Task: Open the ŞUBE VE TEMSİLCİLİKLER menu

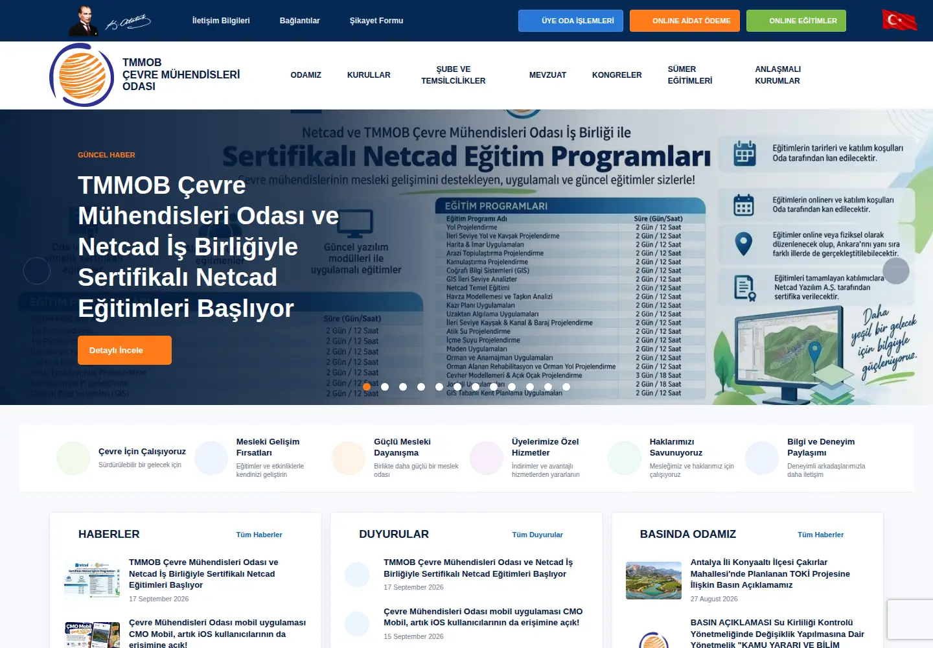Action: (454, 75)
